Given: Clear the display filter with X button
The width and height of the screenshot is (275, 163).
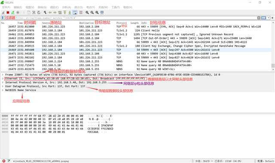Looking at the screenshot, I should point(259,18).
